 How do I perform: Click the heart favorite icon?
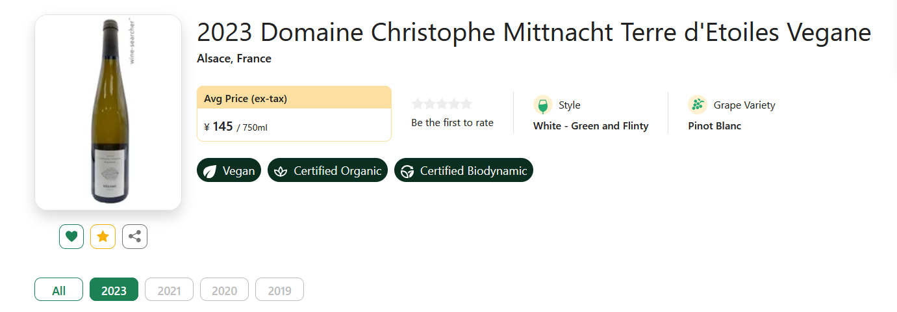[71, 237]
